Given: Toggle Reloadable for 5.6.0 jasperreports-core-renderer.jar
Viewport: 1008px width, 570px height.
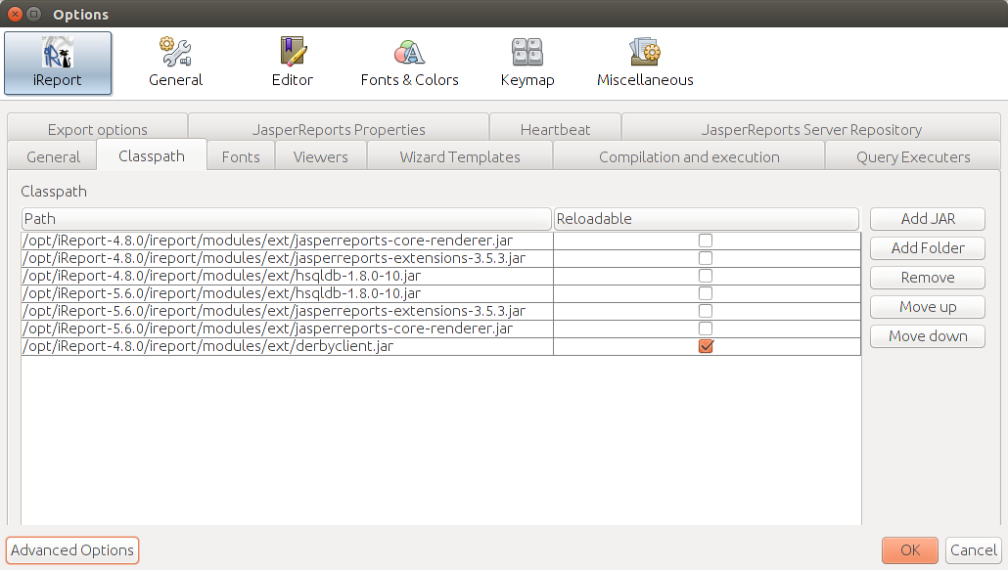Looking at the screenshot, I should [x=706, y=329].
